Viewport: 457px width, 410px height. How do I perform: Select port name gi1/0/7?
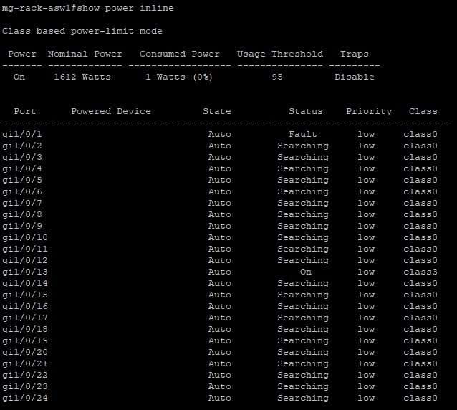(x=22, y=204)
